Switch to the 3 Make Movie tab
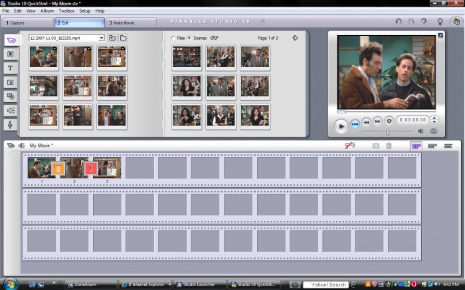 tap(130, 23)
